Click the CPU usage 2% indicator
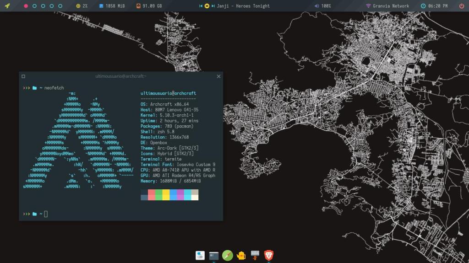This screenshot has height=263, width=469. tap(82, 6)
